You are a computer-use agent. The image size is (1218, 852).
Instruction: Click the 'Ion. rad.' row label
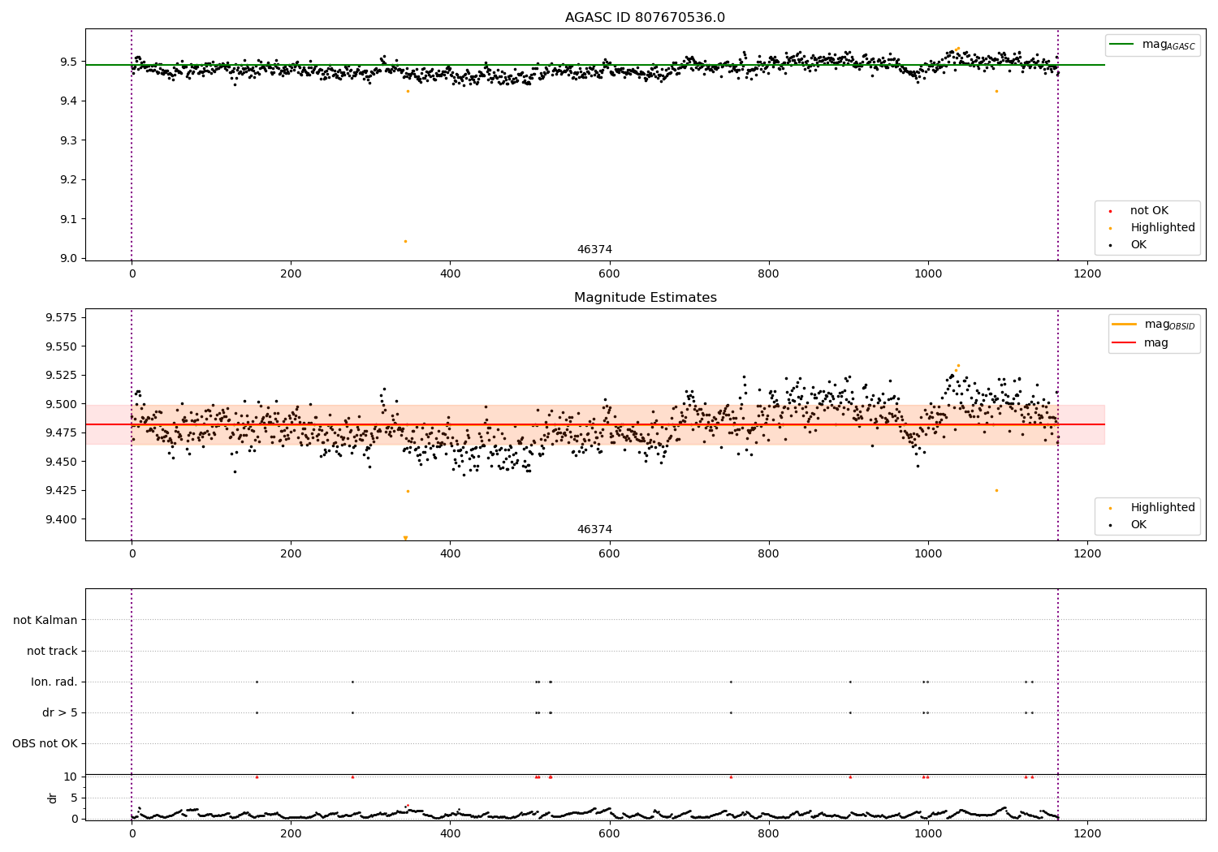pyautogui.click(x=54, y=682)
